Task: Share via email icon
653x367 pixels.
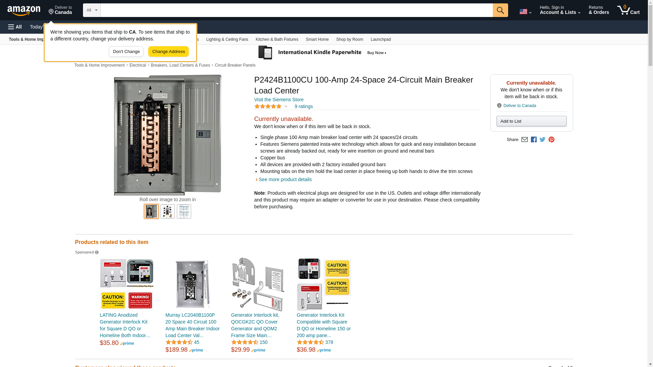Action: coord(524,140)
